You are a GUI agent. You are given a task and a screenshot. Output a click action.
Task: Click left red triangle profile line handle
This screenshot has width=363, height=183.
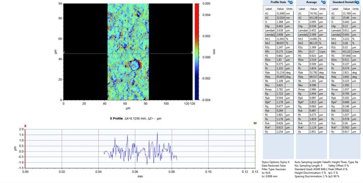pos(64,53)
